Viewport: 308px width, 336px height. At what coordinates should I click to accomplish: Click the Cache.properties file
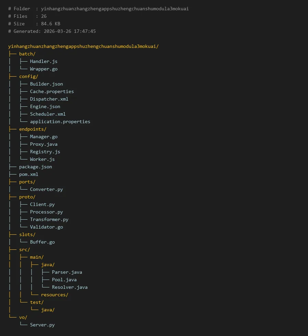(x=52, y=91)
